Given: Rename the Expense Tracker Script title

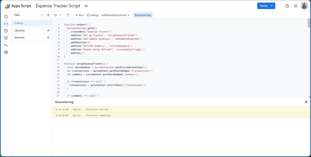Looking at the screenshot, I should click(x=58, y=6).
